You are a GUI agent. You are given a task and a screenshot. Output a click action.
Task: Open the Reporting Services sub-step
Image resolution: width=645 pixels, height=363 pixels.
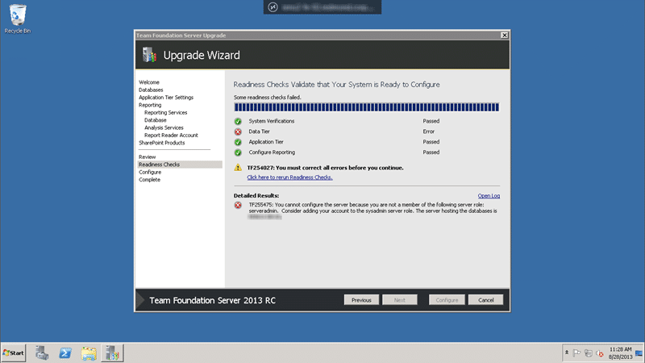coord(166,112)
